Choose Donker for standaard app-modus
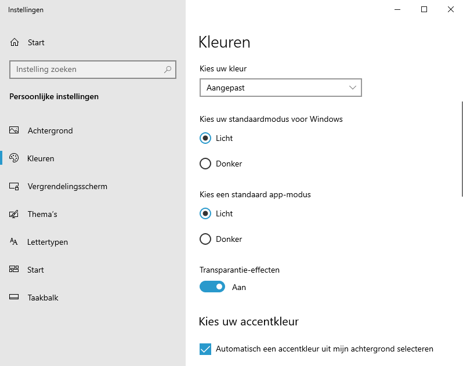463x366 pixels. click(x=205, y=239)
